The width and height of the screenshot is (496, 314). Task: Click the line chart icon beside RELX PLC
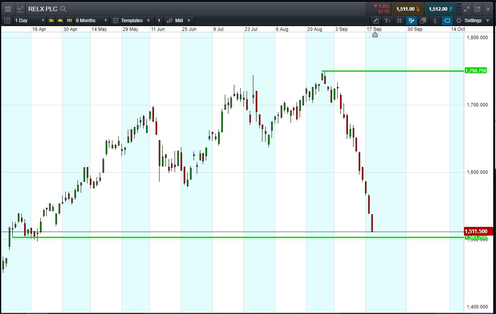(20, 9)
